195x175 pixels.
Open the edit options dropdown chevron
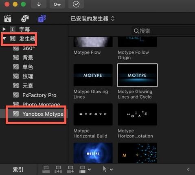89,170
